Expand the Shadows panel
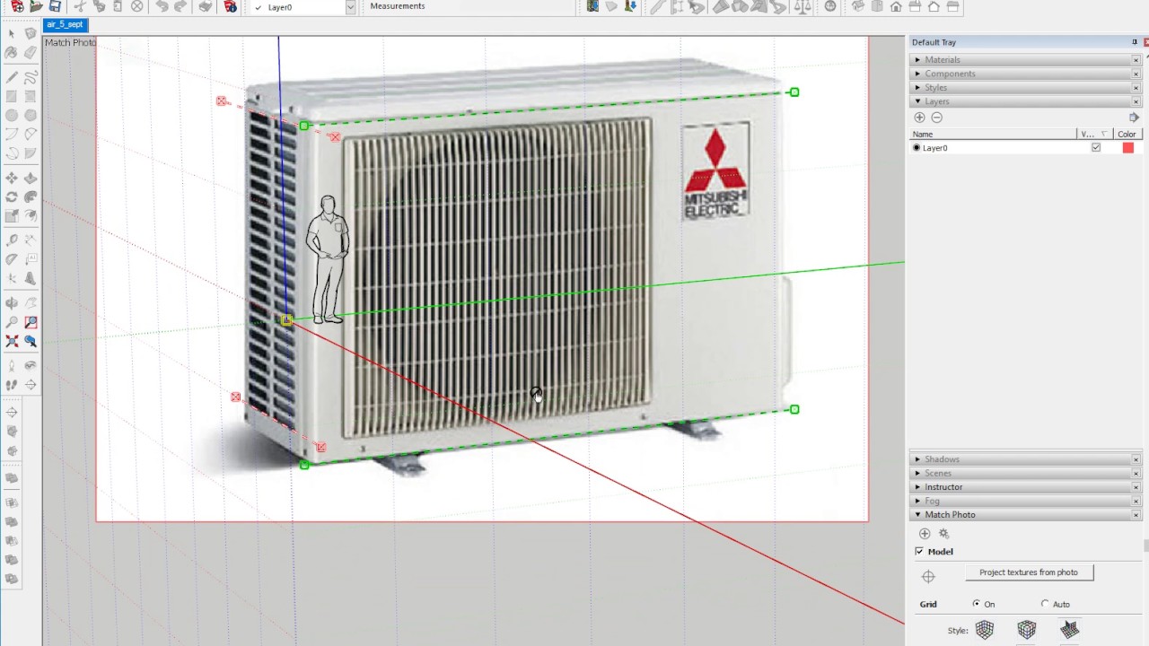This screenshot has height=646, width=1149. pyautogui.click(x=1024, y=459)
